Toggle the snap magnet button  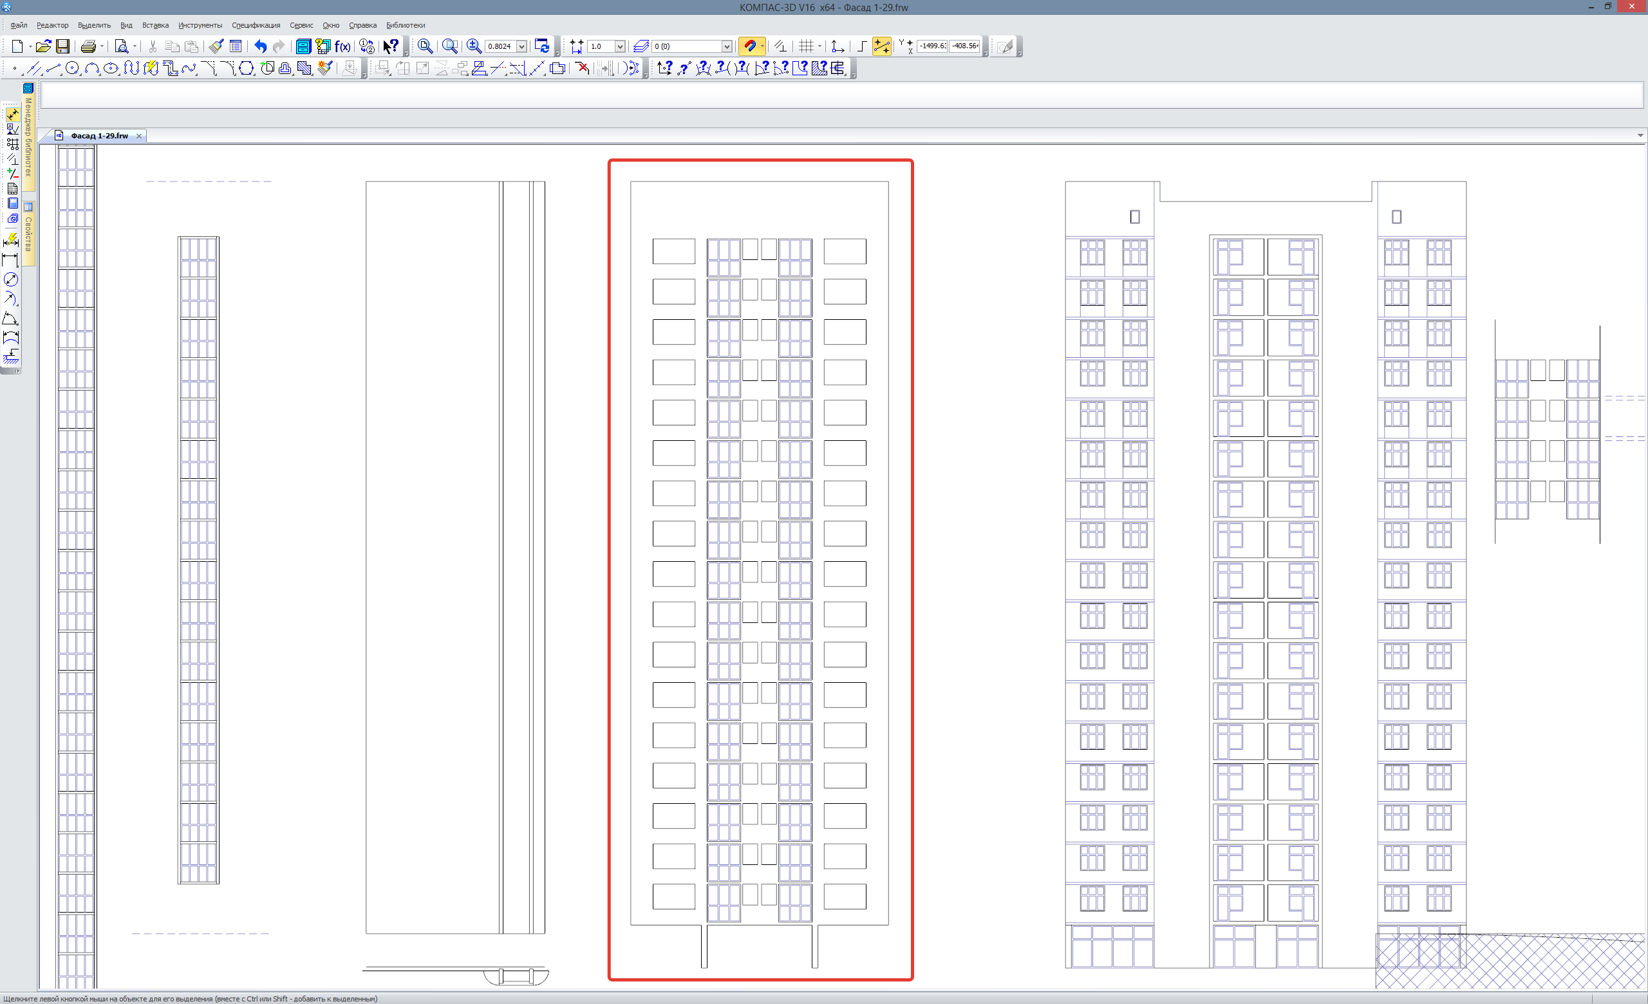[x=749, y=46]
